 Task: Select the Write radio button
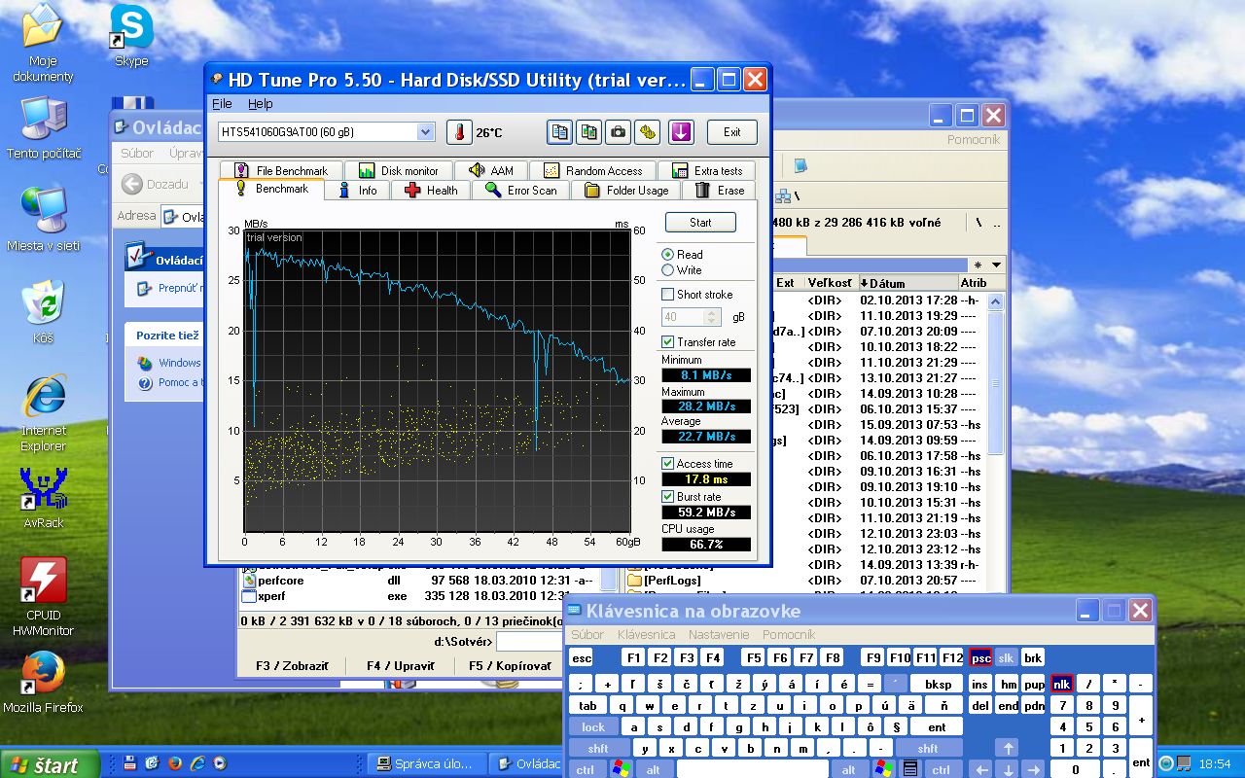[x=668, y=270]
